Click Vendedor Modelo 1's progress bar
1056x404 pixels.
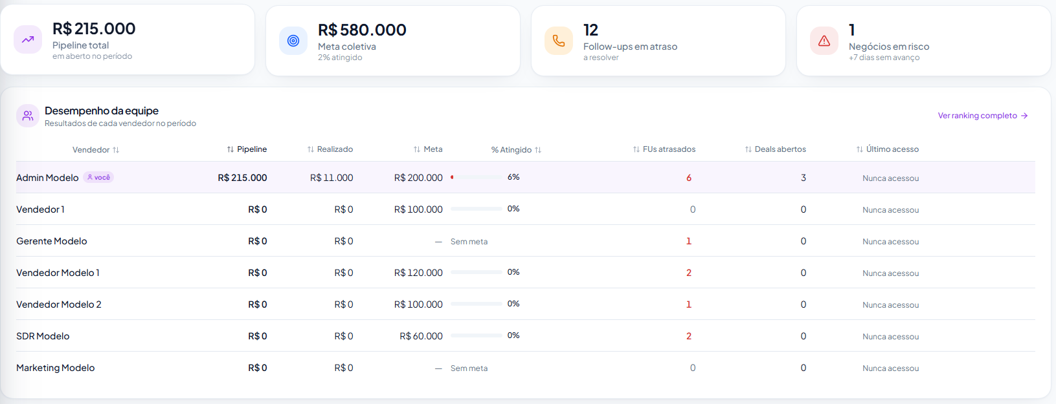(476, 272)
